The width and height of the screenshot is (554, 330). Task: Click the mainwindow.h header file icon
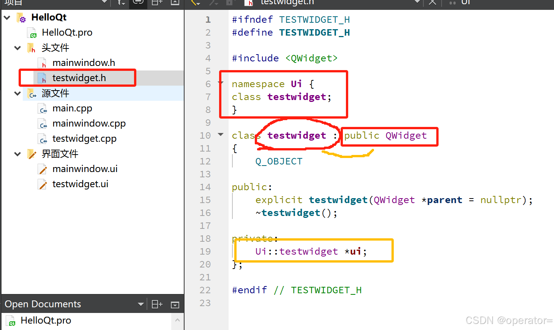(43, 63)
